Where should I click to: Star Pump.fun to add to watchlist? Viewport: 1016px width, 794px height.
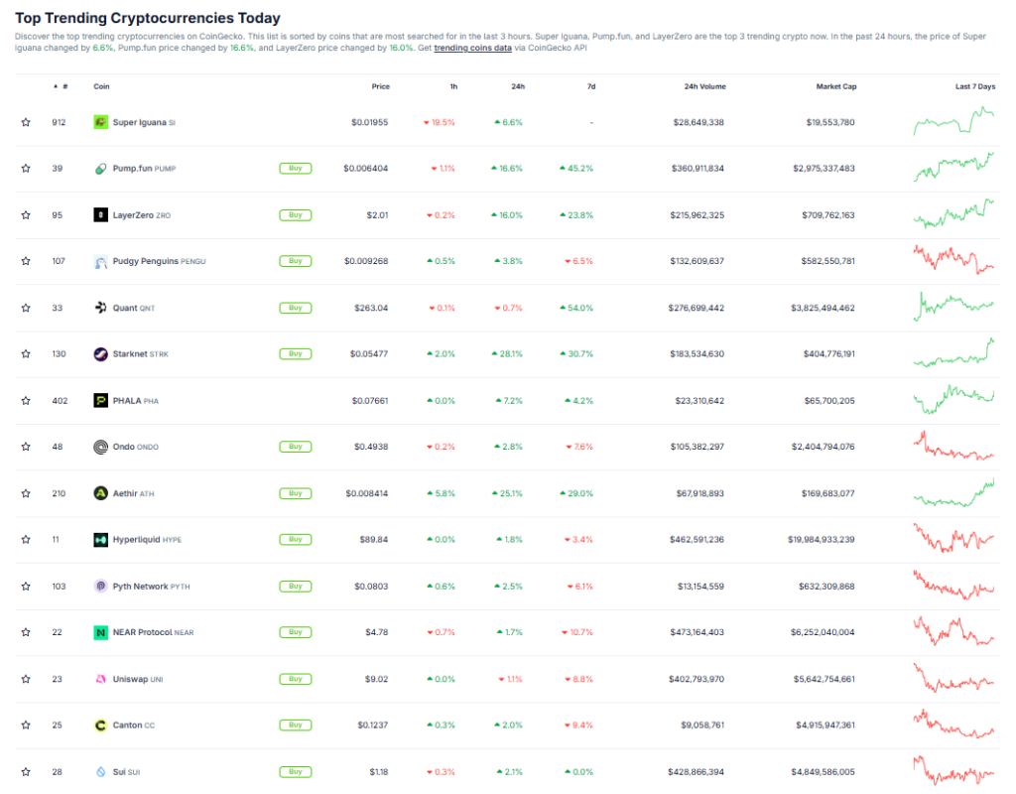(26, 169)
